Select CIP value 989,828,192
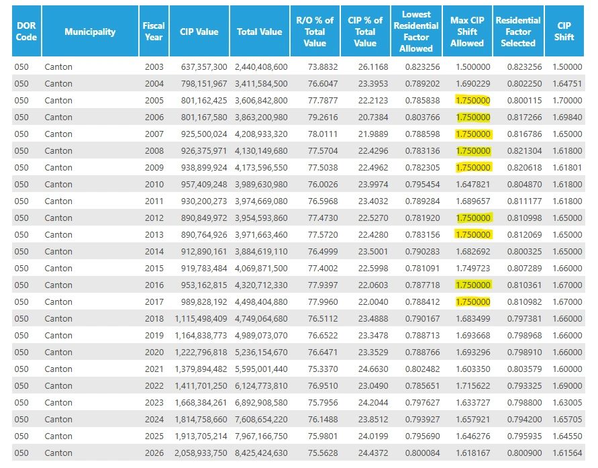Image resolution: width=598 pixels, height=468 pixels. tap(204, 301)
